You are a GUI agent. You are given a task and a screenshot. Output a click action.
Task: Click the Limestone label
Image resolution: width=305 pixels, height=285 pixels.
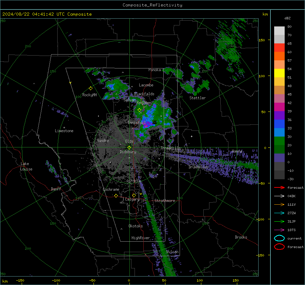coord(64,131)
